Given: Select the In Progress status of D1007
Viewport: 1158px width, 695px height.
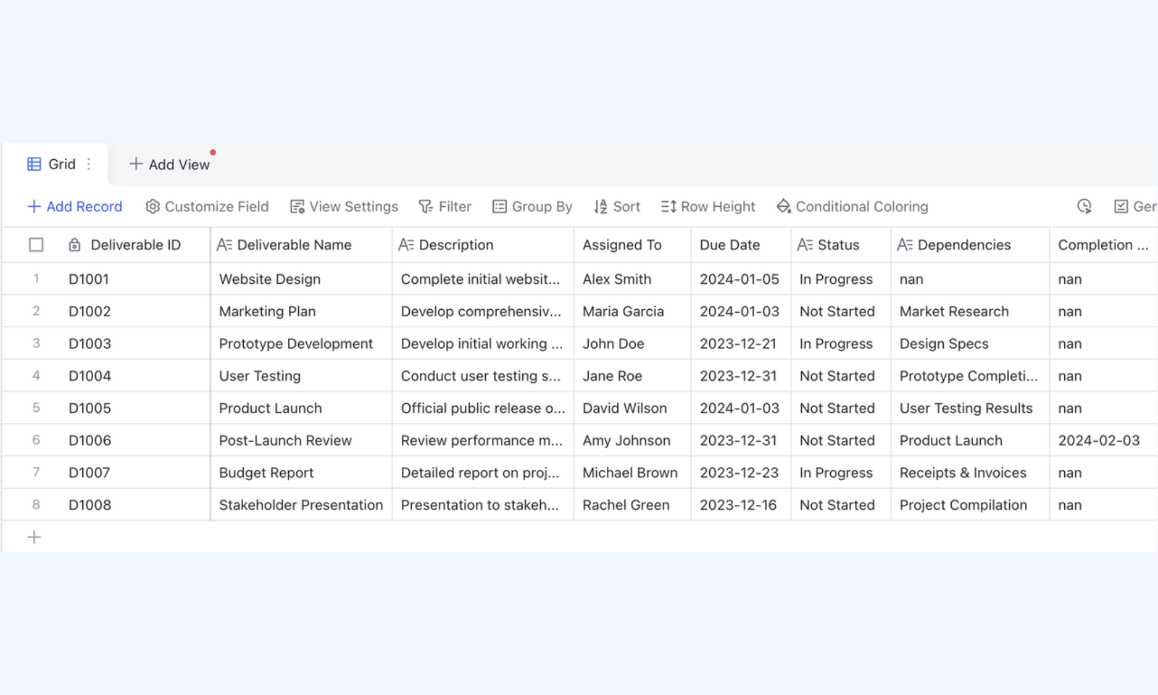Looking at the screenshot, I should point(841,473).
